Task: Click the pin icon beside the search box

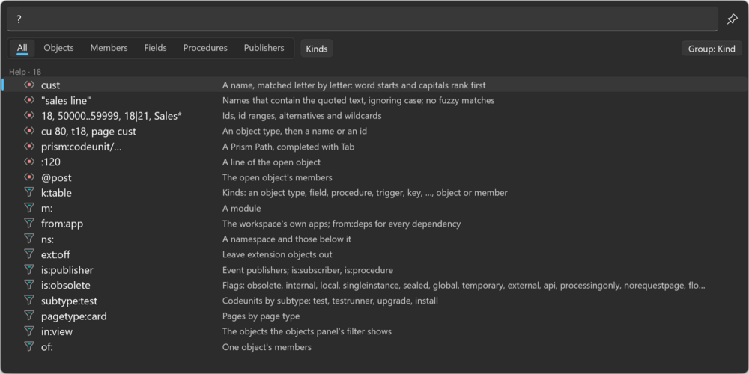Action: pyautogui.click(x=732, y=19)
